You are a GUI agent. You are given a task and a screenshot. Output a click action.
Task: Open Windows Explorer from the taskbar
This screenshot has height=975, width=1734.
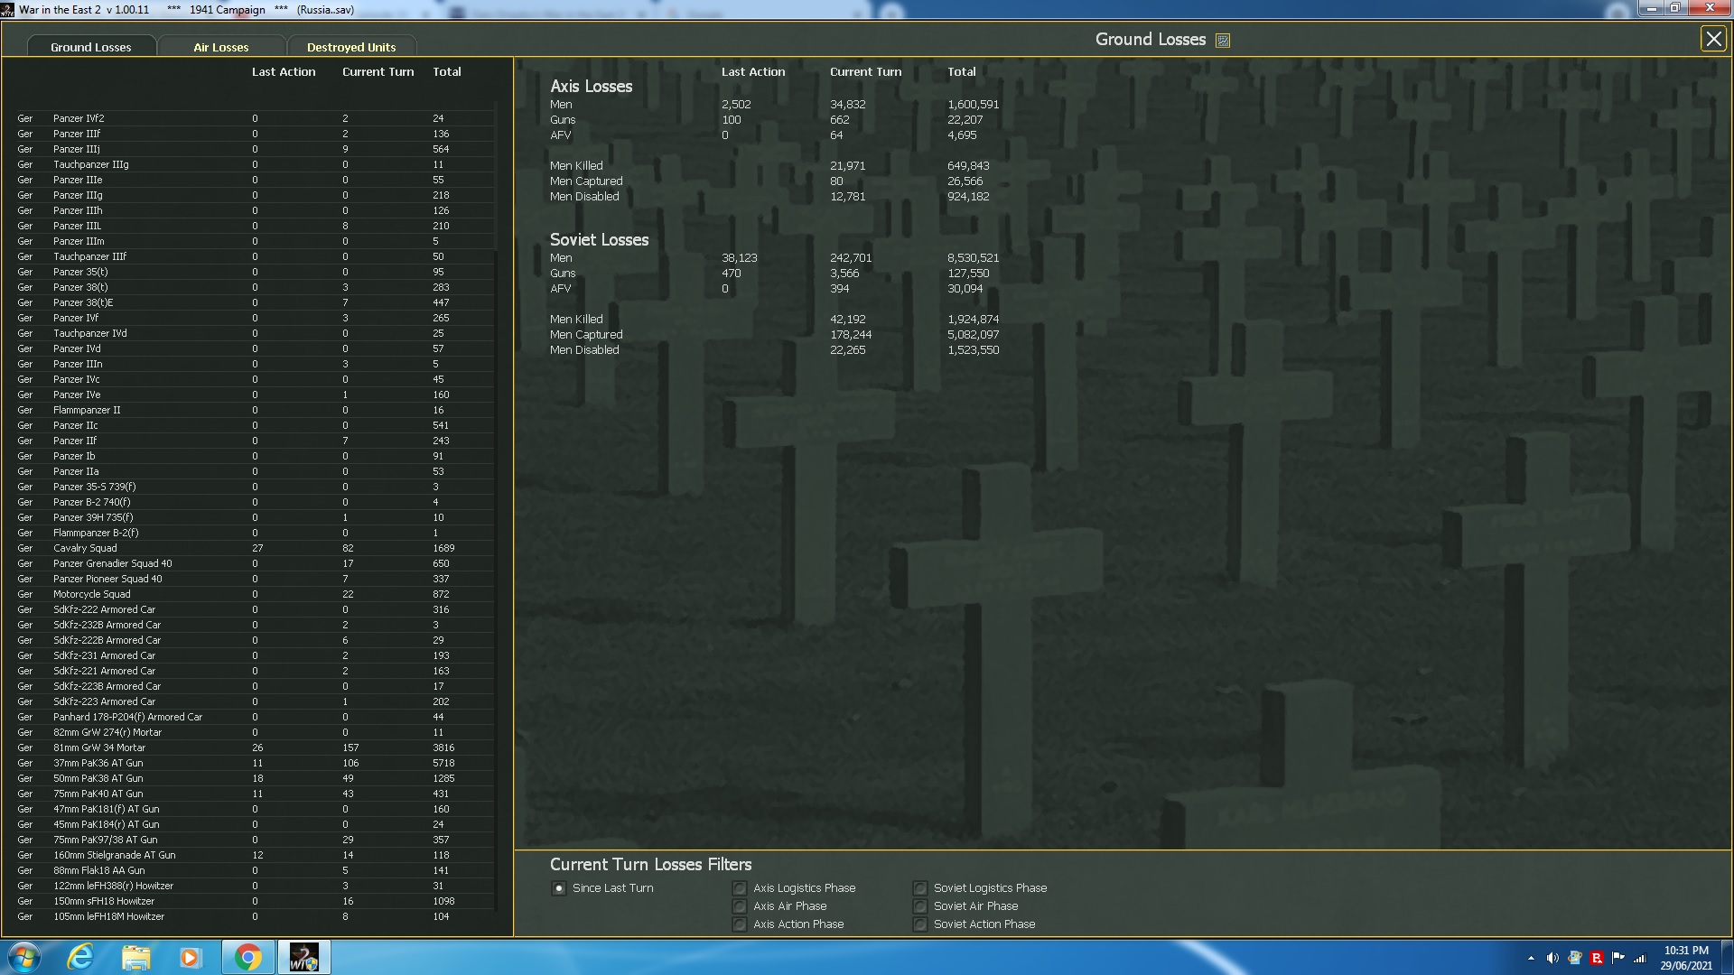[135, 956]
